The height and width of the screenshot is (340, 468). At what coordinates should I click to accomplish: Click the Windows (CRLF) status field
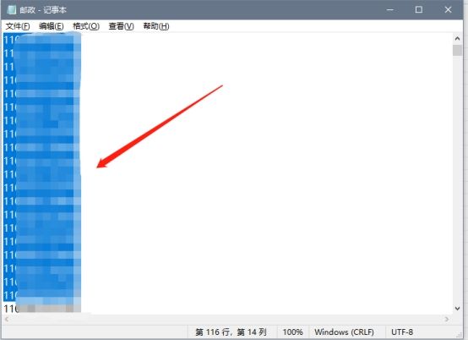pos(344,332)
